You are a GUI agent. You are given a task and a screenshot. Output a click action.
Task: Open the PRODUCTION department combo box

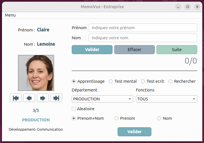coord(102,99)
